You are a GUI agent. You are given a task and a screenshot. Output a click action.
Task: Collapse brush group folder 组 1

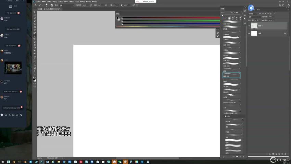point(224,116)
